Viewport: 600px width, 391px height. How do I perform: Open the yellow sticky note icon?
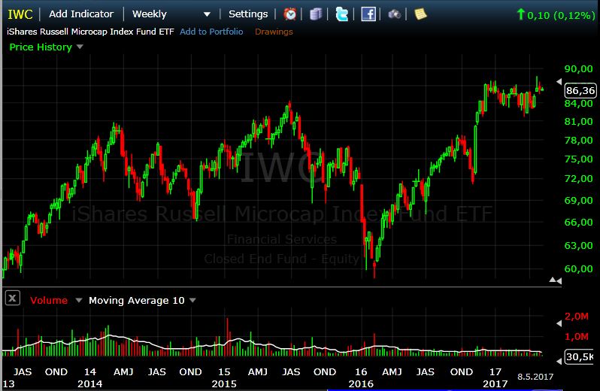pyautogui.click(x=420, y=14)
